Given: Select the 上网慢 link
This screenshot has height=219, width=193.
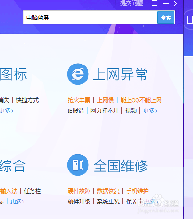Looking at the screenshot, I should click(x=105, y=100).
